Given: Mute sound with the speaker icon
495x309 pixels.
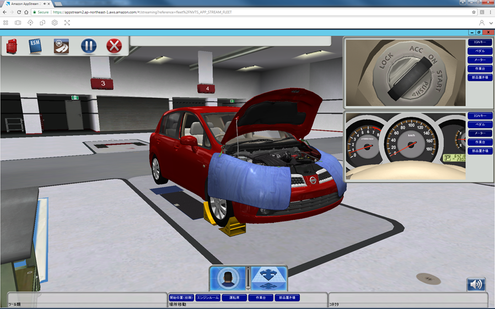Looking at the screenshot, I should tap(476, 284).
